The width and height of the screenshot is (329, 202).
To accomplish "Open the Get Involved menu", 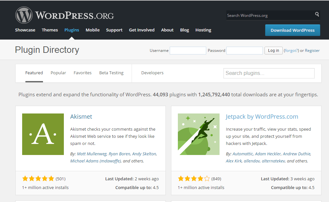I will pos(142,30).
